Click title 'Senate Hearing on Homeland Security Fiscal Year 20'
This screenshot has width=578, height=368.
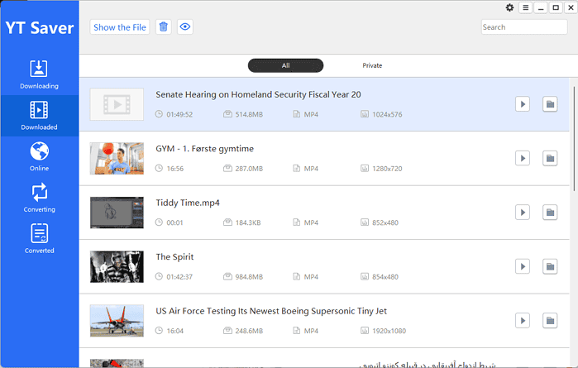(x=258, y=95)
